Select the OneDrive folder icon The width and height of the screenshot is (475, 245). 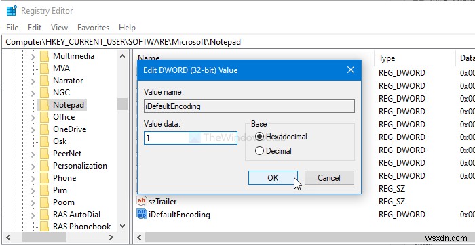(44, 129)
